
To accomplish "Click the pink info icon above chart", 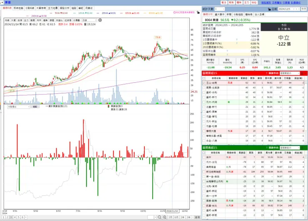I will click(174, 12).
